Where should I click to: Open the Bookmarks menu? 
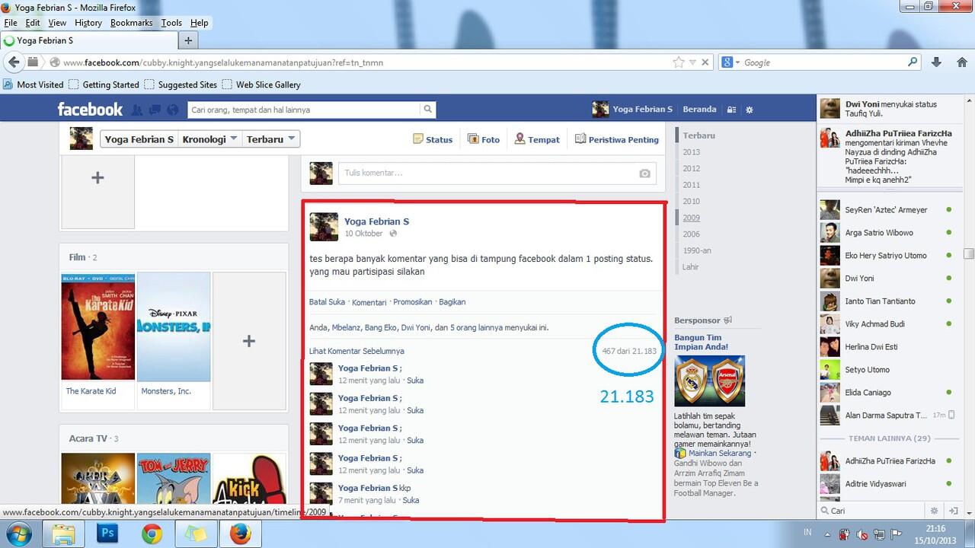(x=132, y=23)
